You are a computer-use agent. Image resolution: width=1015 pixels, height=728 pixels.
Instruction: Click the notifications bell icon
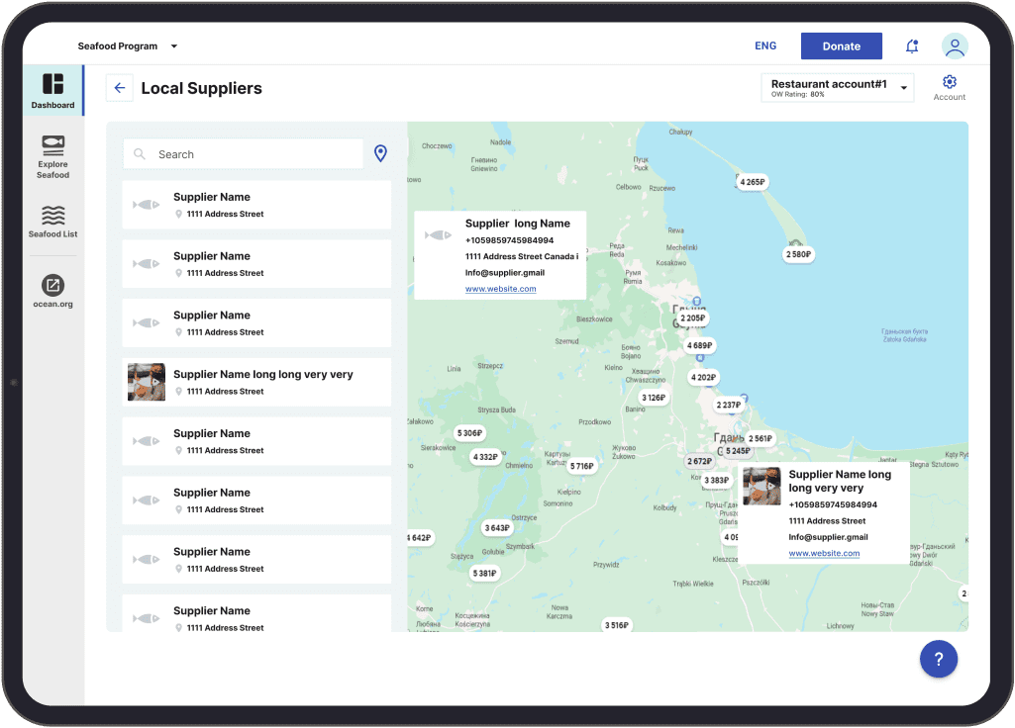coord(912,46)
